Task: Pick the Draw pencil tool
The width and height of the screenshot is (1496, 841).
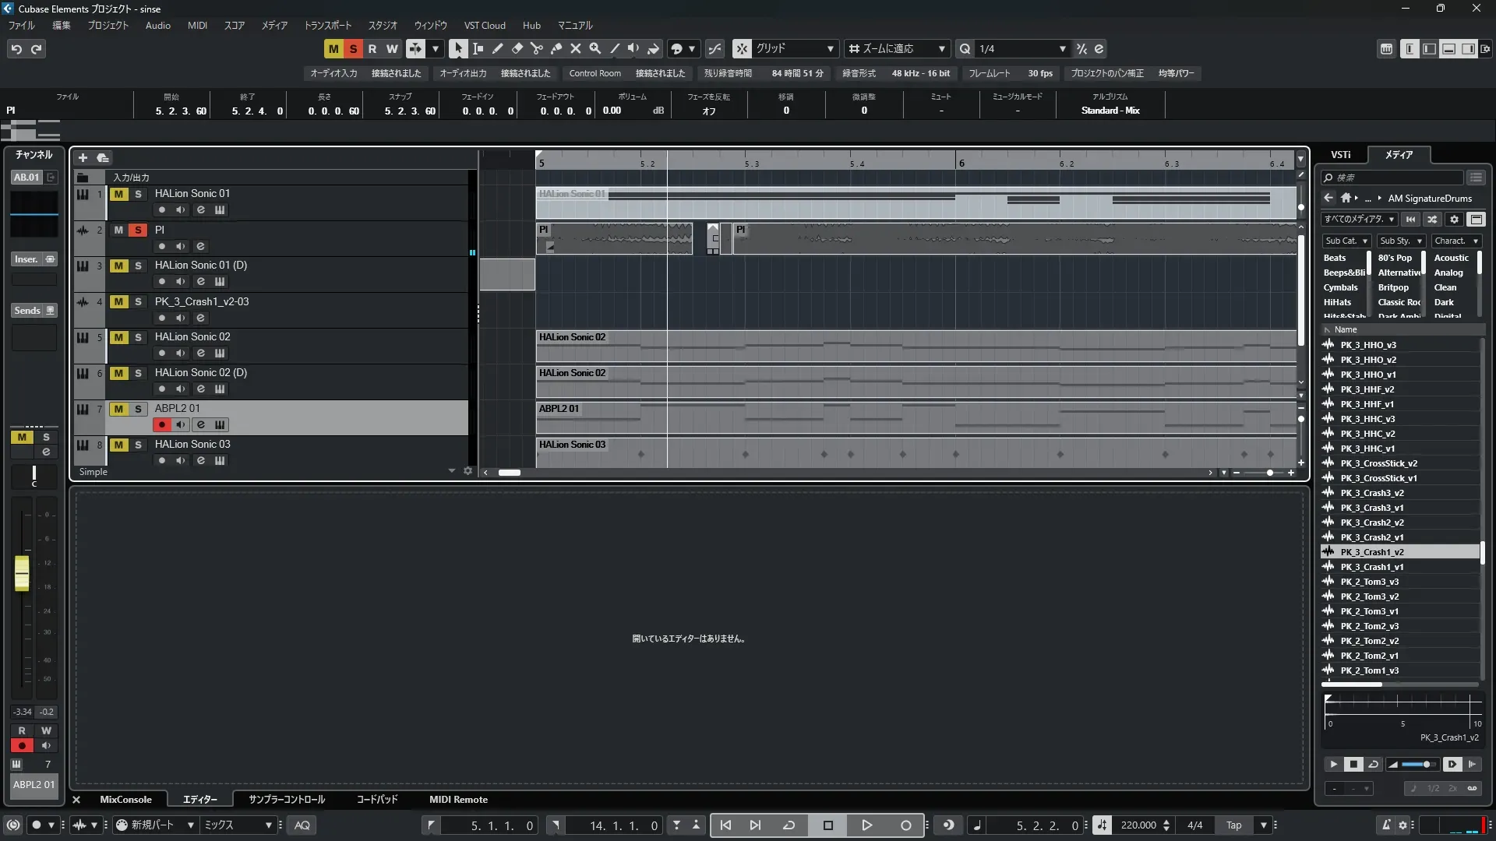Action: pyautogui.click(x=497, y=48)
